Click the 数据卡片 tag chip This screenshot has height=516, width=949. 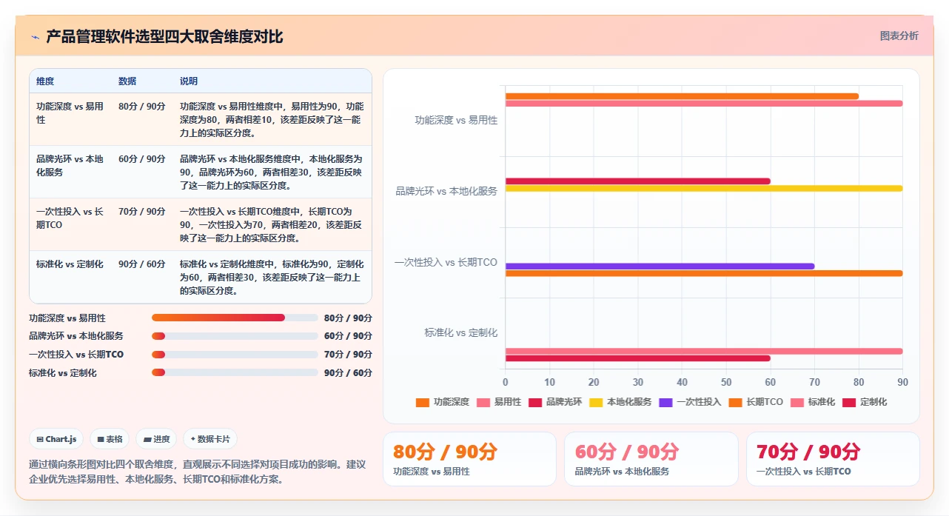pos(210,439)
